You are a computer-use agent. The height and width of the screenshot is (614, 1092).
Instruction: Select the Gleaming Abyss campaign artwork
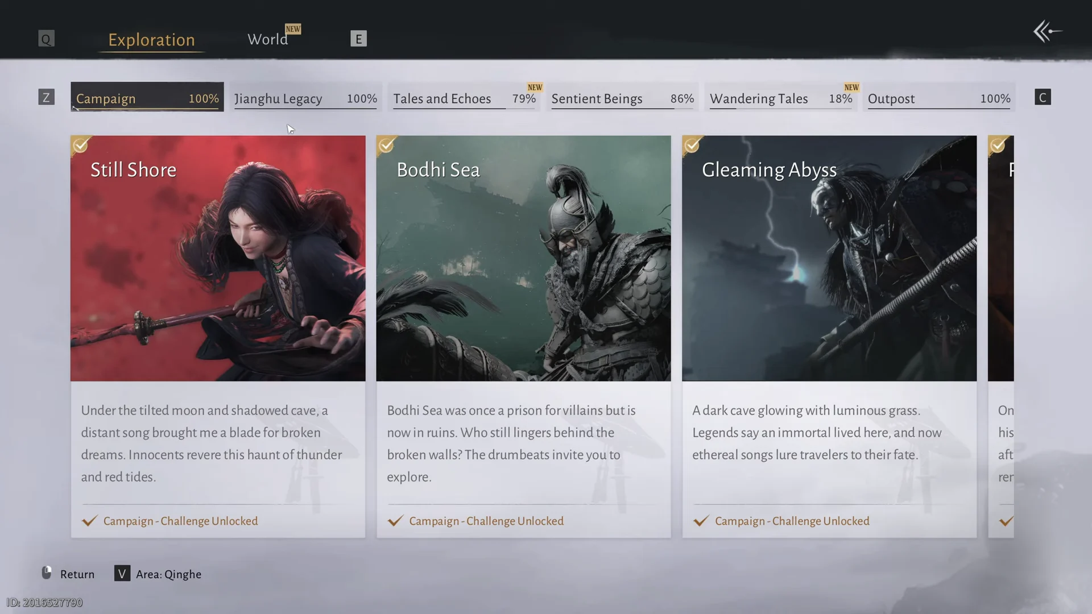click(829, 258)
